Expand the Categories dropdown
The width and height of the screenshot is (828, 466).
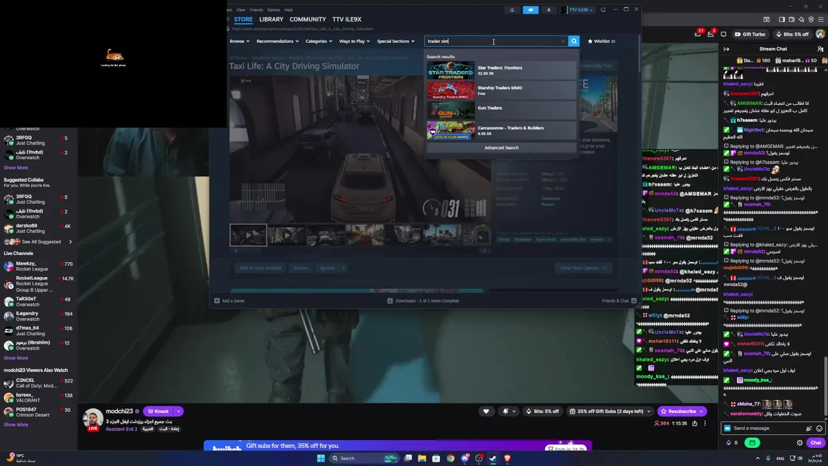(318, 41)
